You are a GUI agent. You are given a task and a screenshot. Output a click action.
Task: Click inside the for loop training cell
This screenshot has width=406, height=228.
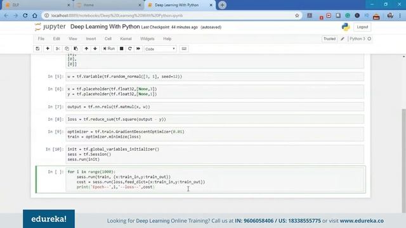(214, 179)
